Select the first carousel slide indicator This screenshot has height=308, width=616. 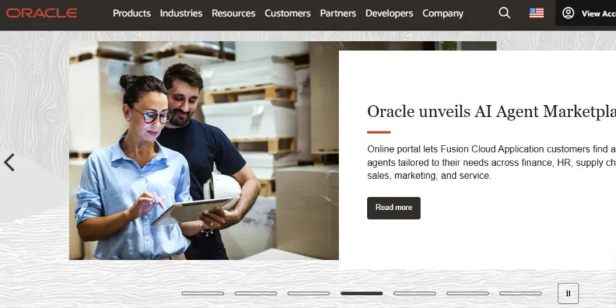pyautogui.click(x=203, y=294)
